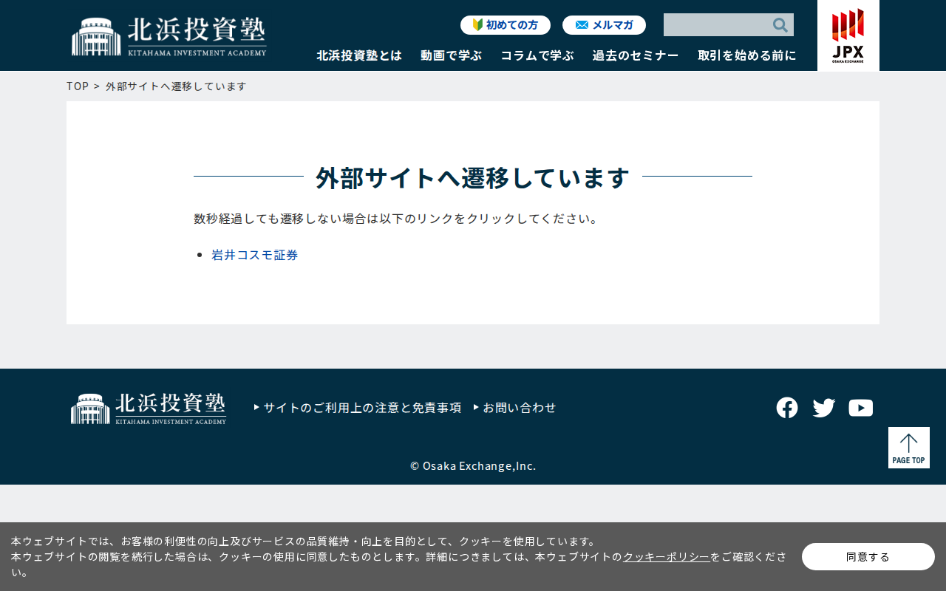Click the 北浜投資塾 footer logo
This screenshot has height=591, width=946.
[149, 409]
